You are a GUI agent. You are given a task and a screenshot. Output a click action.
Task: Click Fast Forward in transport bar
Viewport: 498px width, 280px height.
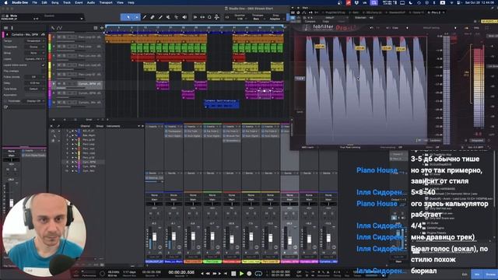(215, 273)
